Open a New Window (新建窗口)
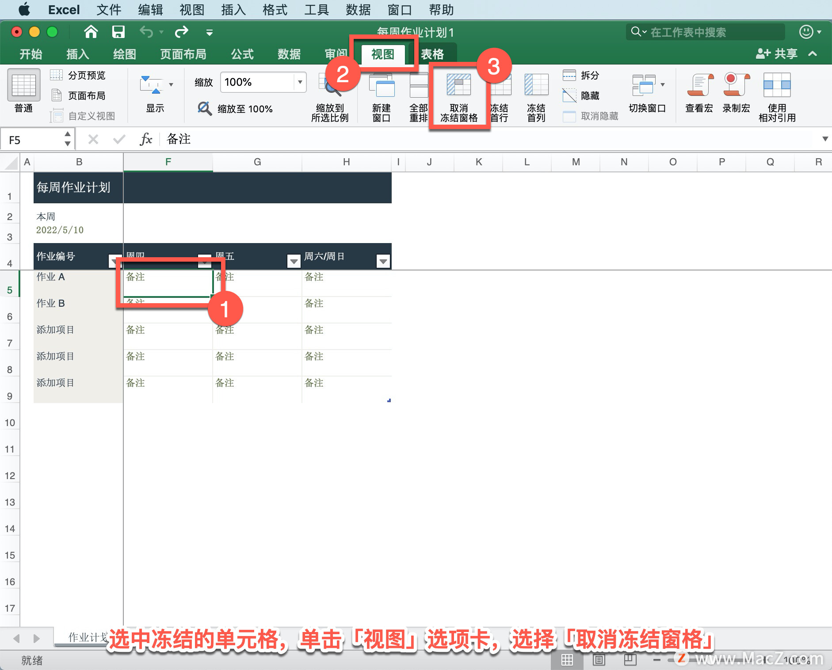This screenshot has height=670, width=832. click(x=381, y=98)
